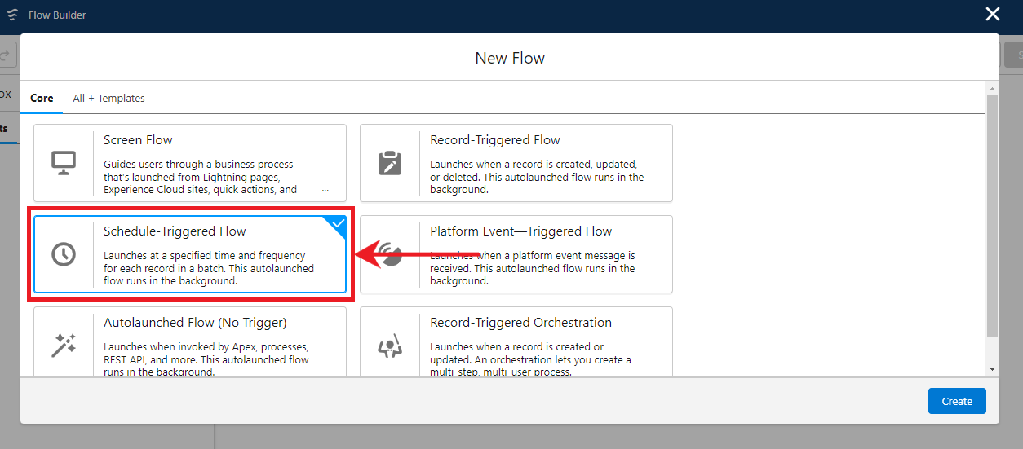This screenshot has height=449, width=1023.
Task: Click the Record-Triggered Flow clipboard icon
Action: [390, 163]
